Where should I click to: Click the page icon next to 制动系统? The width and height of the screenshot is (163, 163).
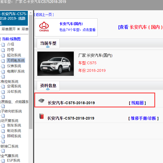(x=3, y=131)
